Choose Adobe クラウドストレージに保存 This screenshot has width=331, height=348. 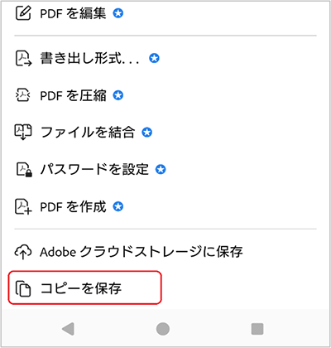pos(165,252)
